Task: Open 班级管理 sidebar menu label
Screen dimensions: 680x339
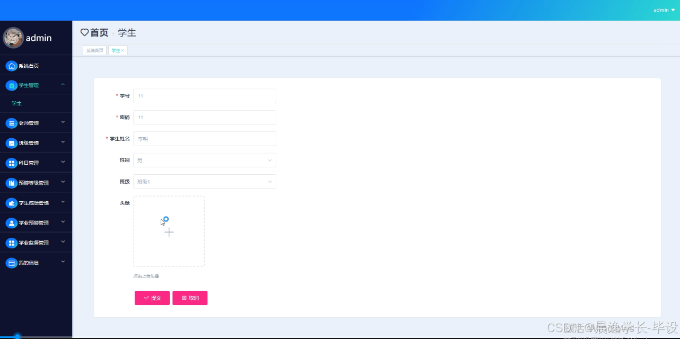Action: (x=29, y=143)
